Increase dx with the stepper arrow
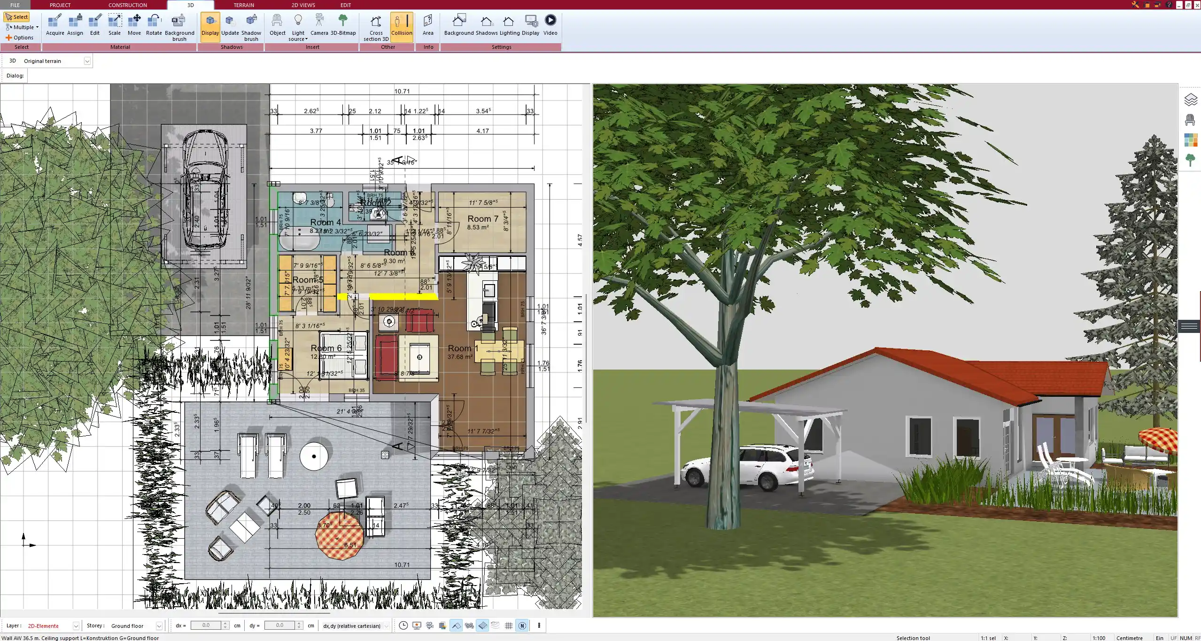The image size is (1201, 641). tap(226, 623)
